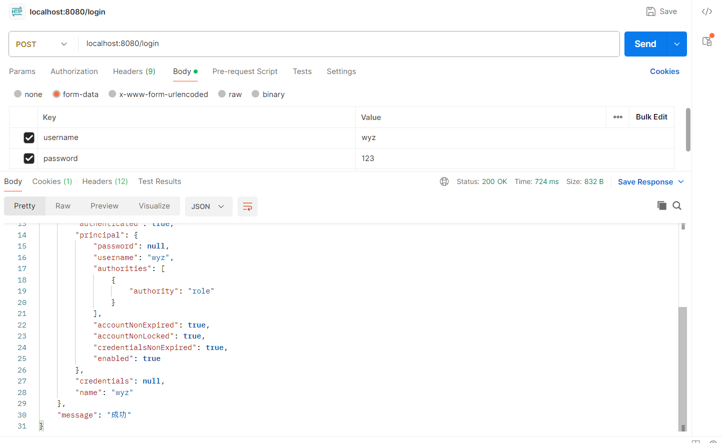This screenshot has width=722, height=443.
Task: Open the Send options dropdown arrow
Action: tap(676, 44)
